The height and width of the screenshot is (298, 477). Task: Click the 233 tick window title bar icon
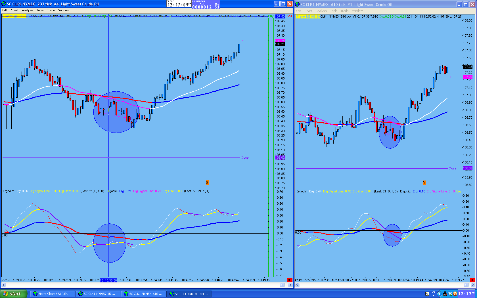point(4,4)
